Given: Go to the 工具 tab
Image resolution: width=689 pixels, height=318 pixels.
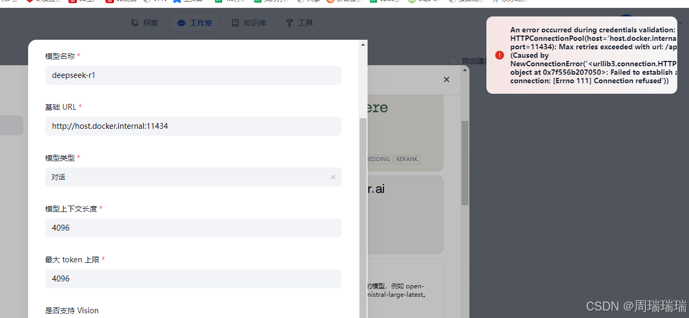Looking at the screenshot, I should tap(300, 23).
